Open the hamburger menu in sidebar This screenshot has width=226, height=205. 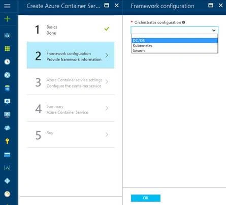(x=7, y=6)
